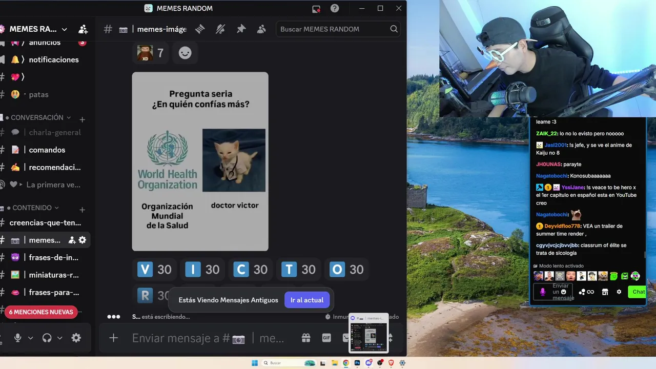Click the Nagatobochi username before Konosubaaaaaaa

coord(551,176)
